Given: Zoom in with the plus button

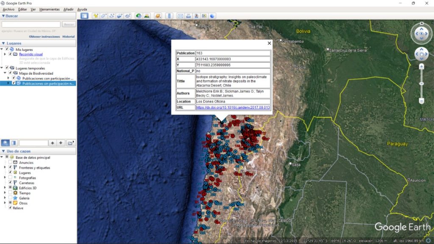Looking at the screenshot, I should pos(422,67).
